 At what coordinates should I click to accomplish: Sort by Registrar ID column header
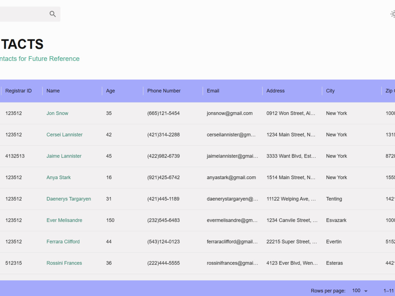click(19, 91)
